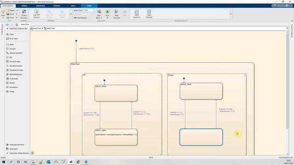
Task: Click the vertical scrollbar of the canvas
Action: click(x=287, y=81)
